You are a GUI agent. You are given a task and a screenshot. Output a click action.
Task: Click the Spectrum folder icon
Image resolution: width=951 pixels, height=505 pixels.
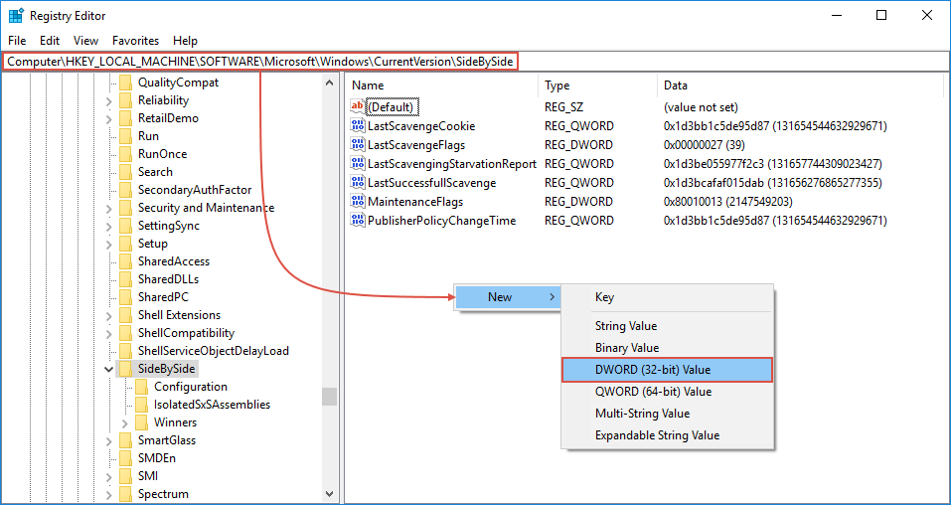pos(125,494)
